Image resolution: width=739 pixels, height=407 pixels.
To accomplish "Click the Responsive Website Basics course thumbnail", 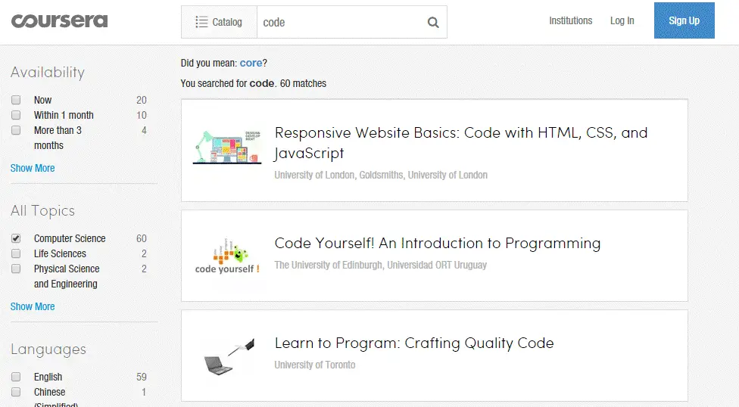I will point(227,148).
